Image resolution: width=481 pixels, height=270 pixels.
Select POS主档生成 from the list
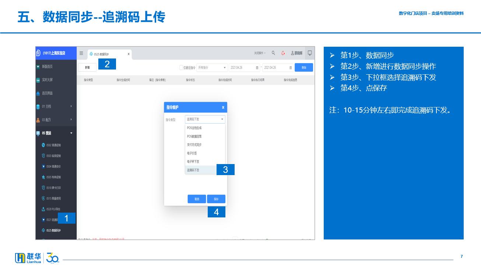[205, 128]
